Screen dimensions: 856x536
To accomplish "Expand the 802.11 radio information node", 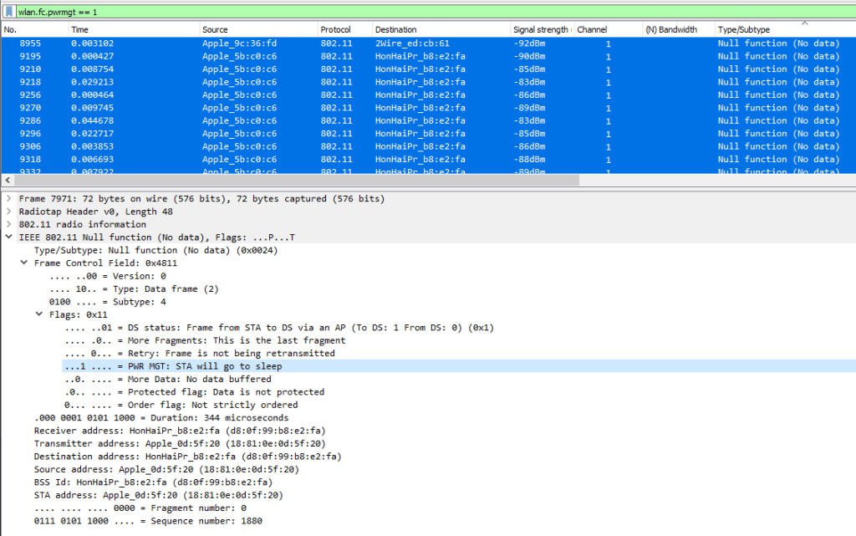I will tap(9, 225).
